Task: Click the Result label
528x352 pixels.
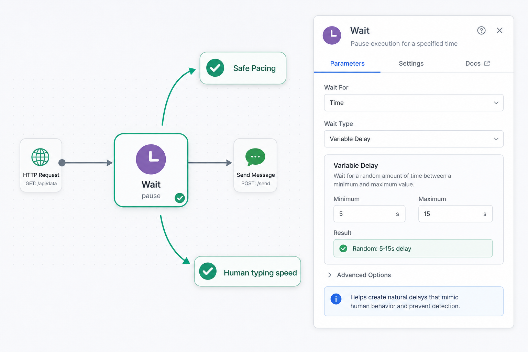Action: (x=342, y=233)
